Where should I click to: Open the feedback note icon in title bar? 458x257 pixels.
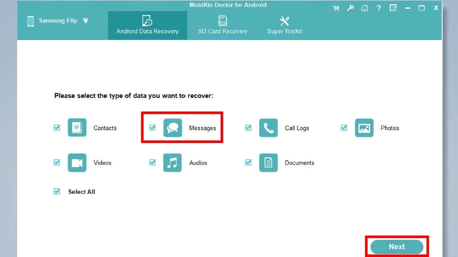(x=393, y=8)
